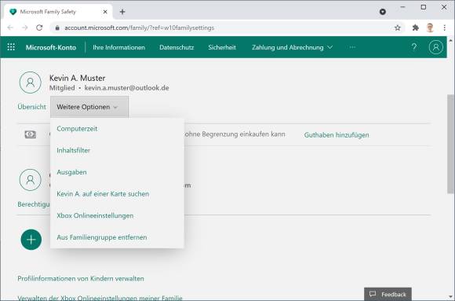Image resolution: width=455 pixels, height=301 pixels.
Task: Click the Microsoft-Konto title link
Action: point(51,47)
